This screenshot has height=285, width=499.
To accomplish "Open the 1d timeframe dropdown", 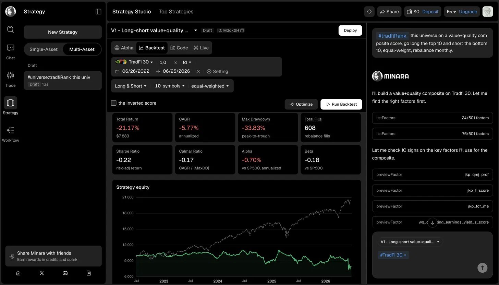I will tap(187, 62).
